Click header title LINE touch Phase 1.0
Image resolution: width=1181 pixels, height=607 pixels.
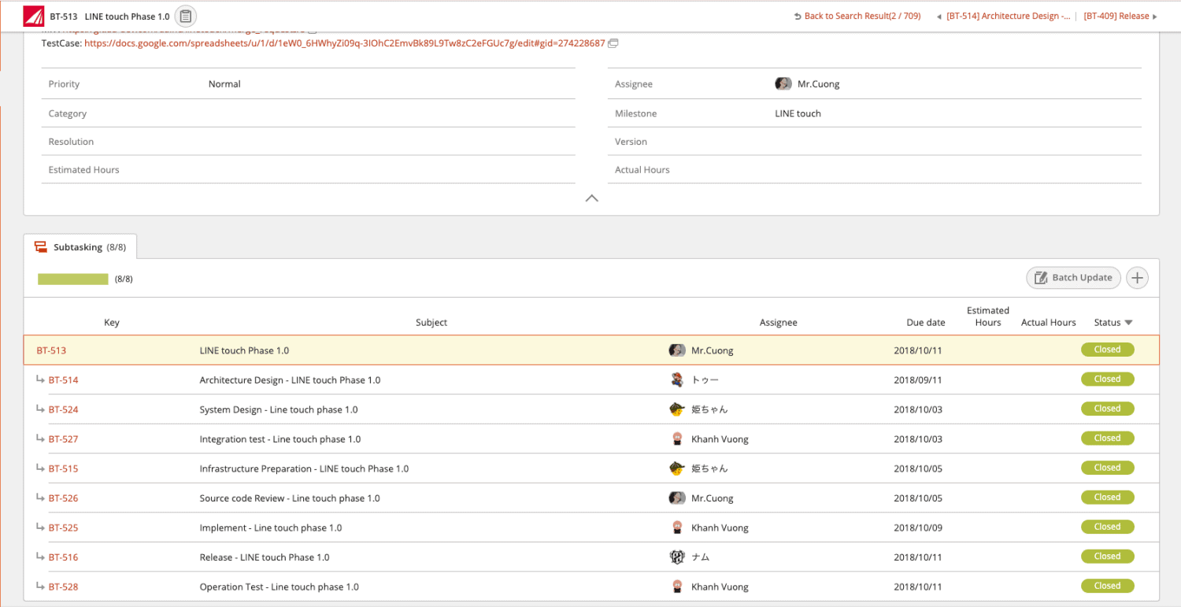[127, 17]
